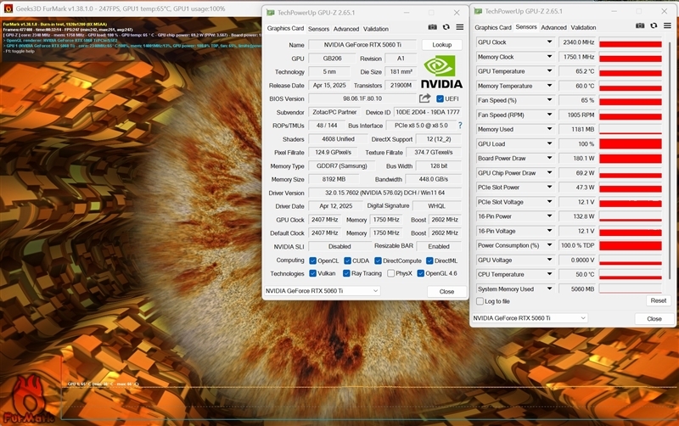Enable the Log to file checkbox
This screenshot has width=679, height=426.
coord(480,301)
